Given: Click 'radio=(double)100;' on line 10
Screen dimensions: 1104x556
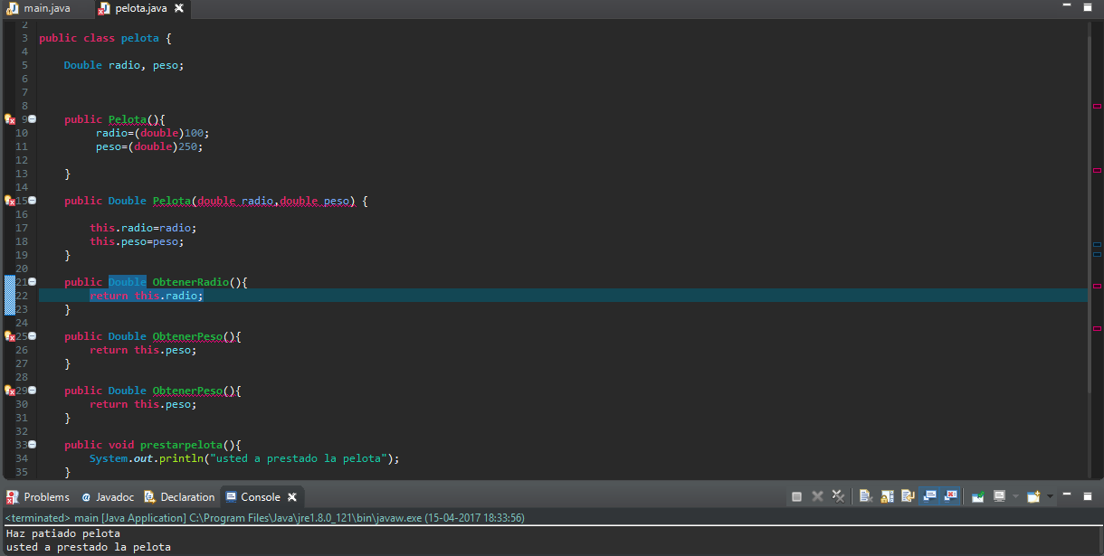Looking at the screenshot, I should pyautogui.click(x=152, y=133).
